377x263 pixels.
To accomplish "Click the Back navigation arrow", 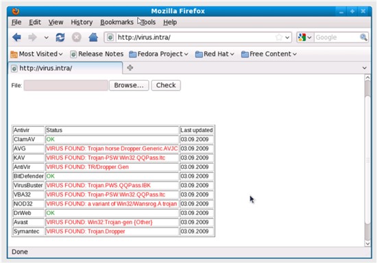I will tap(17, 38).
